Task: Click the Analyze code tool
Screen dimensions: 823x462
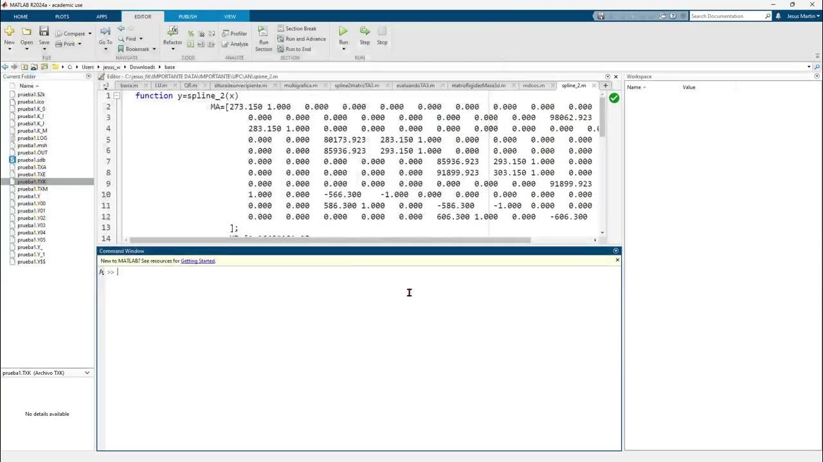Action: click(x=235, y=44)
